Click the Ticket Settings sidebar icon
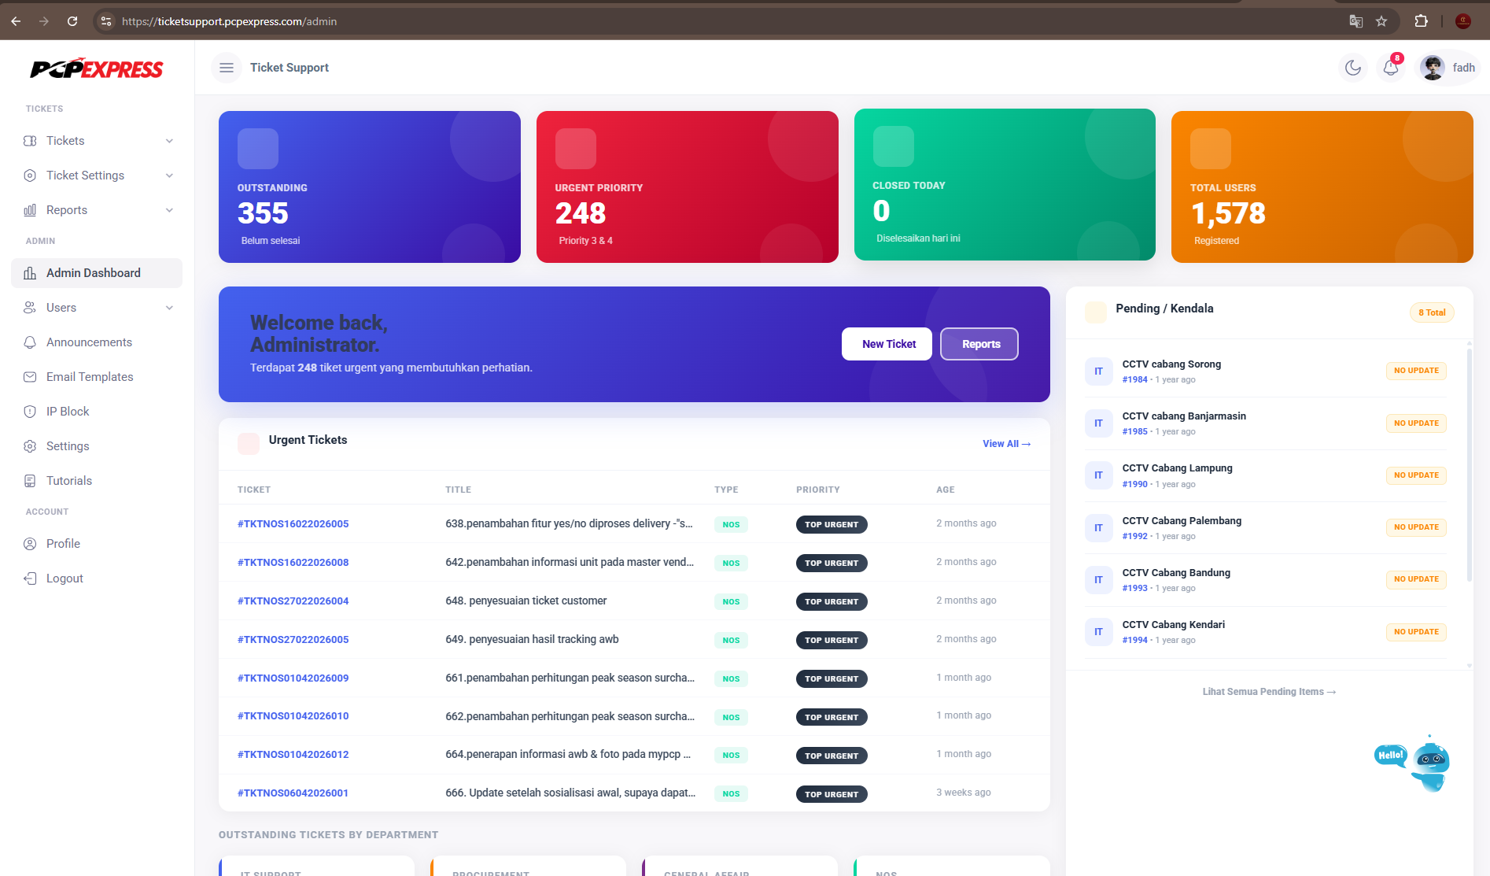The width and height of the screenshot is (1490, 876). [x=30, y=176]
